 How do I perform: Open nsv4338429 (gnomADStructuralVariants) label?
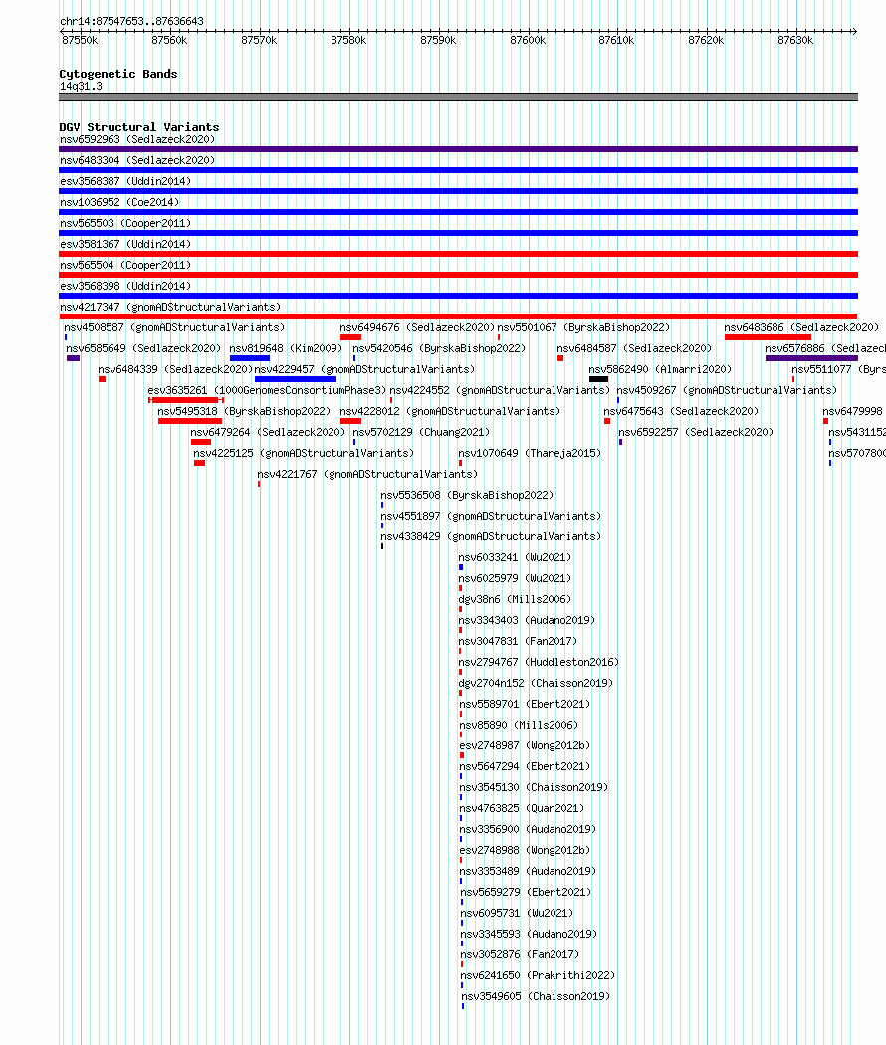(x=491, y=536)
